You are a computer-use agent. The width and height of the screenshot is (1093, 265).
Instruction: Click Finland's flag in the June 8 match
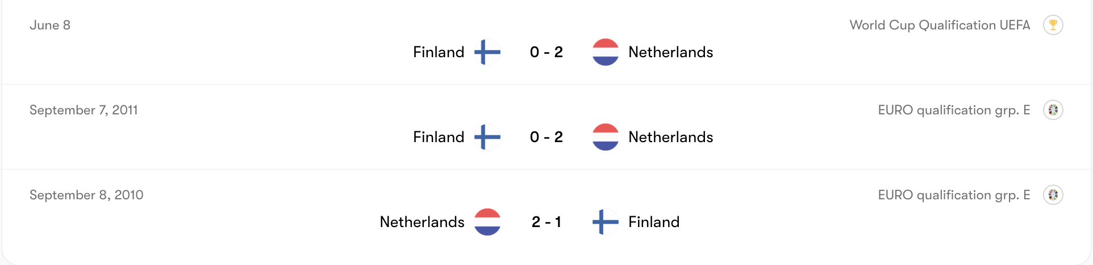487,52
